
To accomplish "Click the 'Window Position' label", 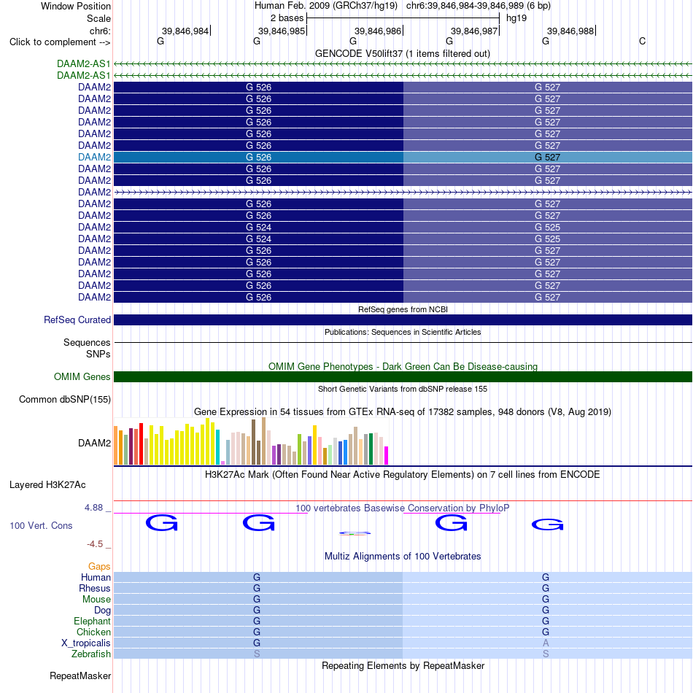I will click(76, 6).
